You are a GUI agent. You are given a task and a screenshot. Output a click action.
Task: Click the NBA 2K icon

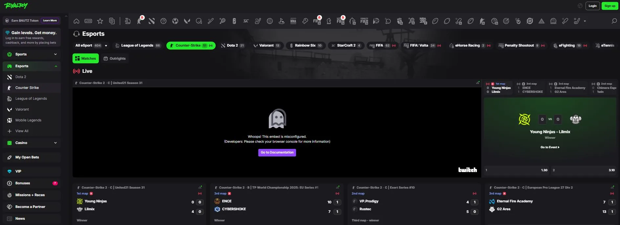423,21
